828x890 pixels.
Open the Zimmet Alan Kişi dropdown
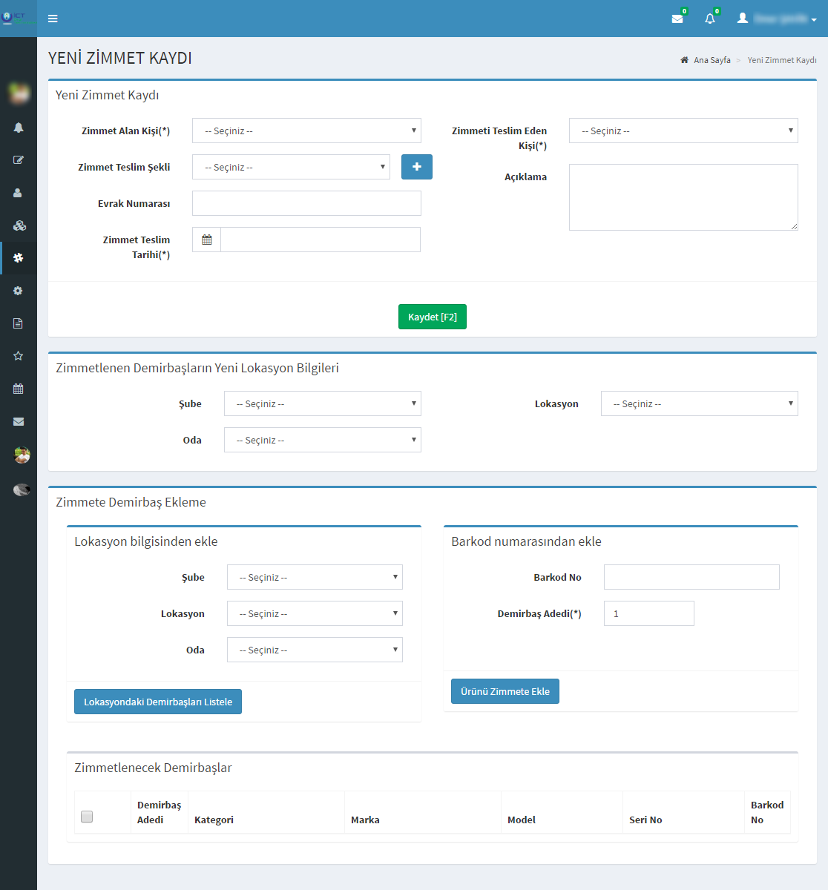coord(306,131)
